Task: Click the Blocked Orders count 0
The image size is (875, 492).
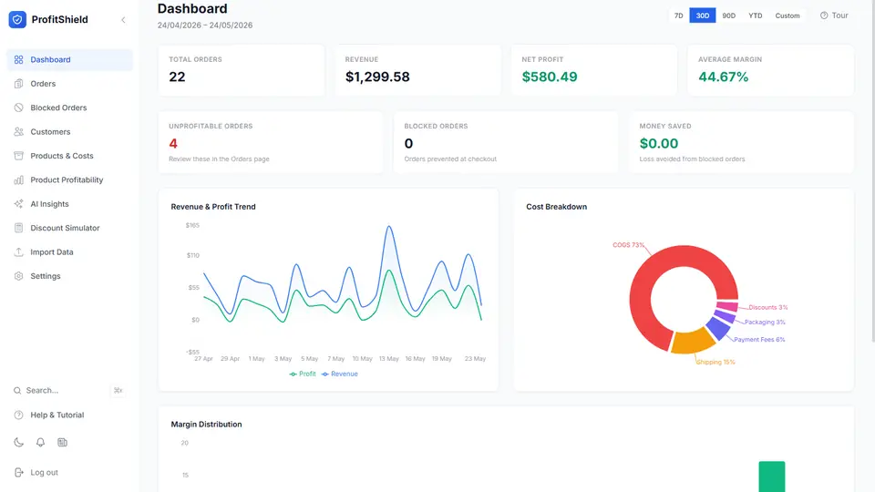Action: click(x=408, y=144)
